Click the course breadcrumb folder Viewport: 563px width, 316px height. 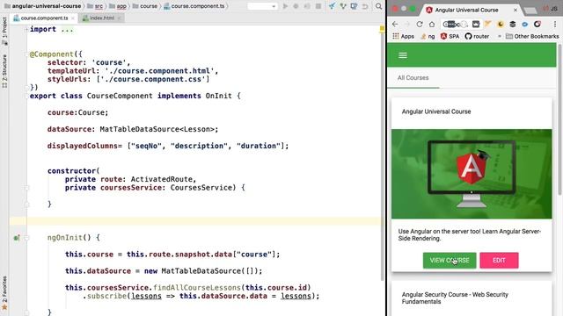[145, 6]
